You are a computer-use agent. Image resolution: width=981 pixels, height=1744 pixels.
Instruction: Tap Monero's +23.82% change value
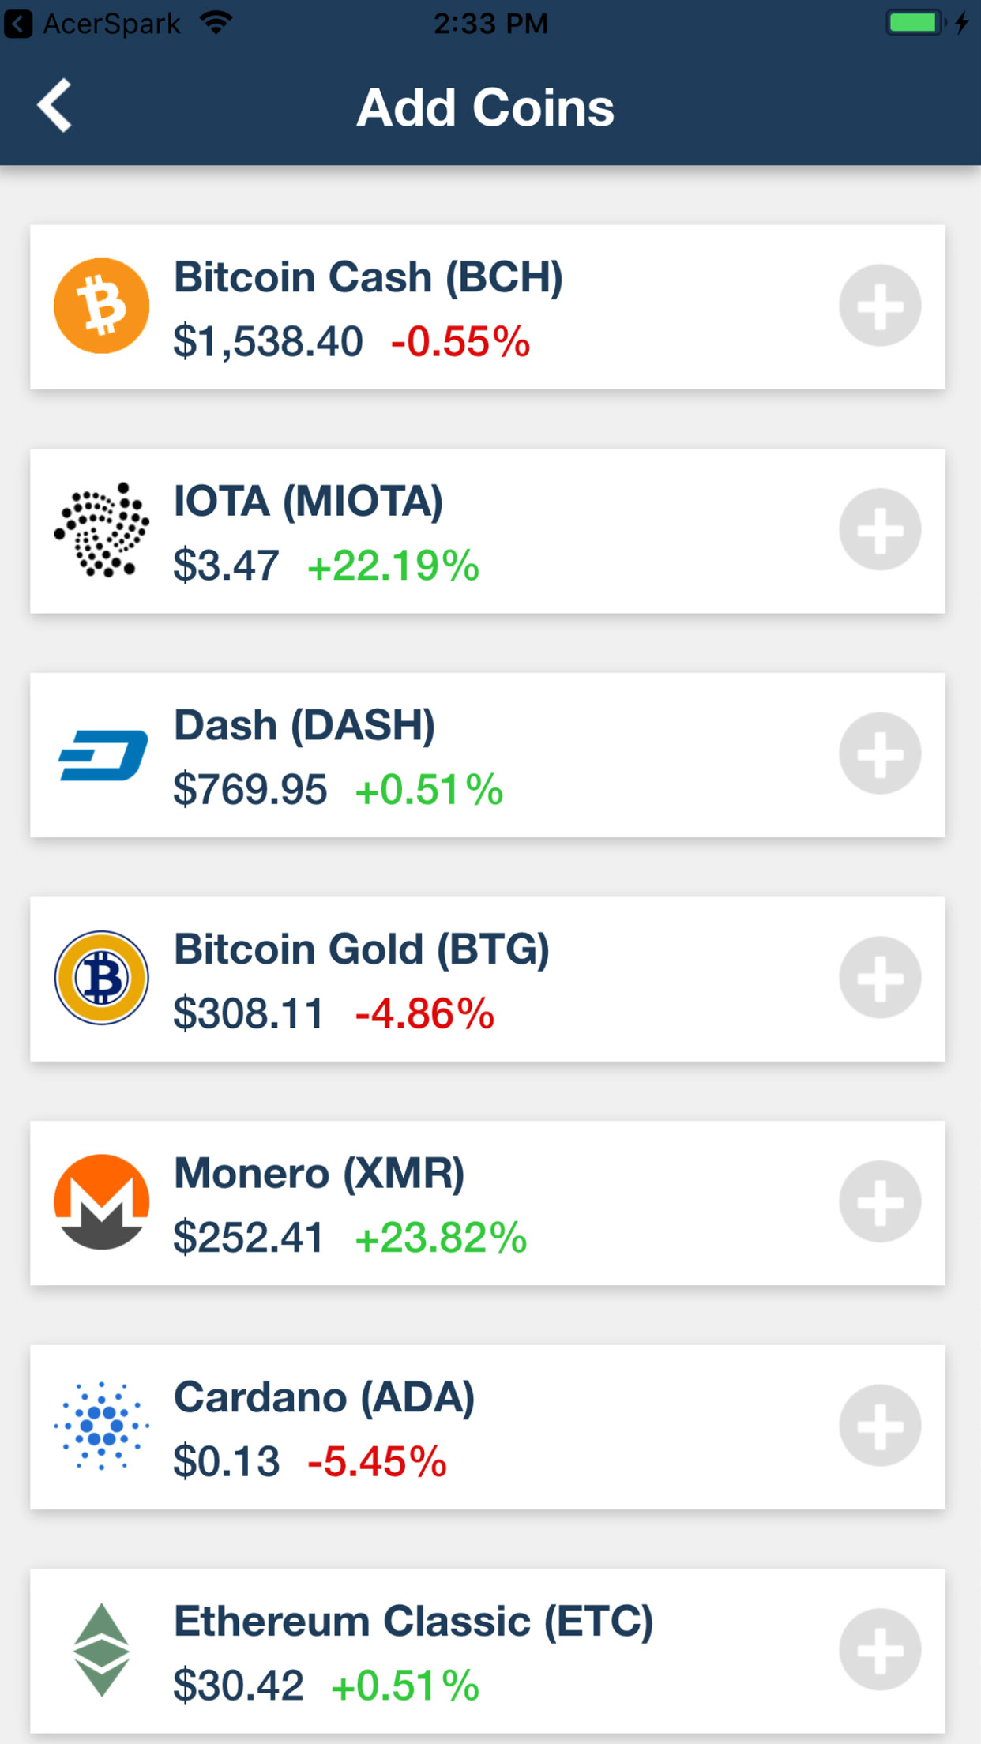(x=441, y=1238)
